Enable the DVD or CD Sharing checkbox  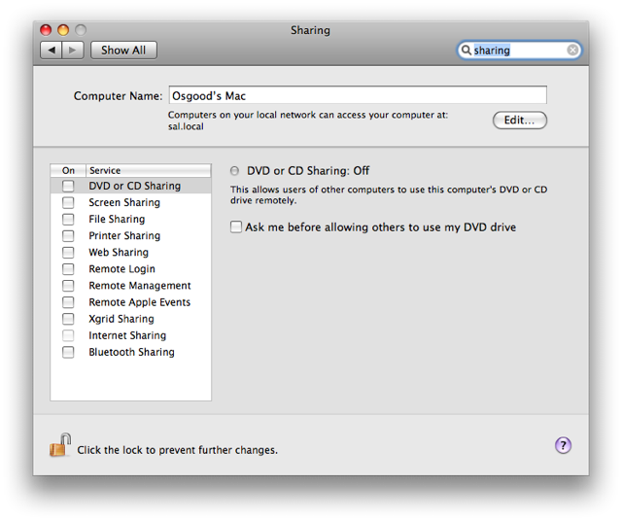68,186
